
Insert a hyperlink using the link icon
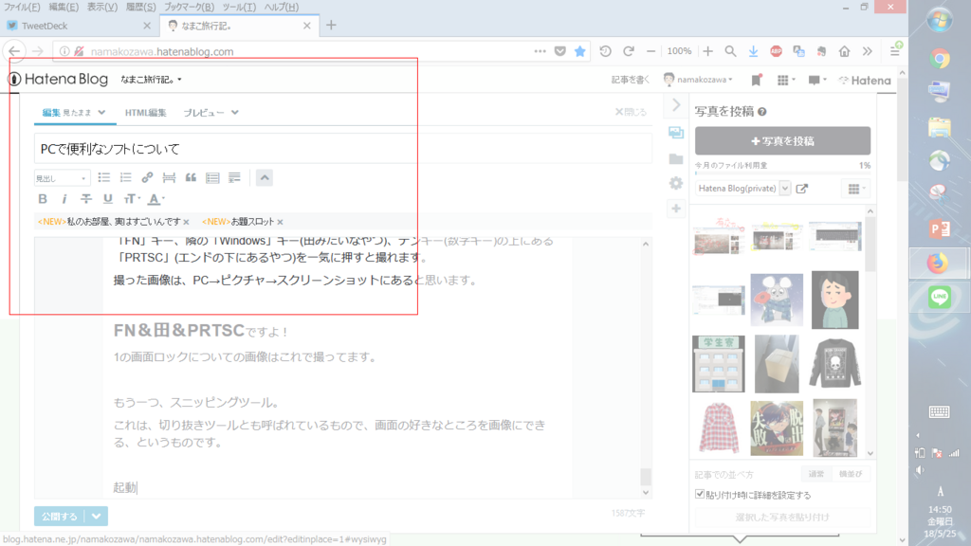point(147,177)
